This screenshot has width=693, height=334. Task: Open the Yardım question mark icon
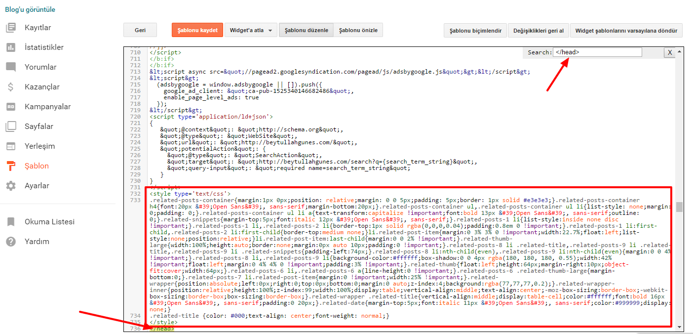[x=10, y=242]
